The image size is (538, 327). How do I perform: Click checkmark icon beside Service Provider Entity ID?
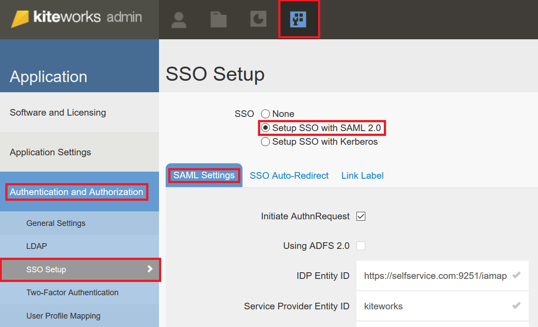(516, 305)
